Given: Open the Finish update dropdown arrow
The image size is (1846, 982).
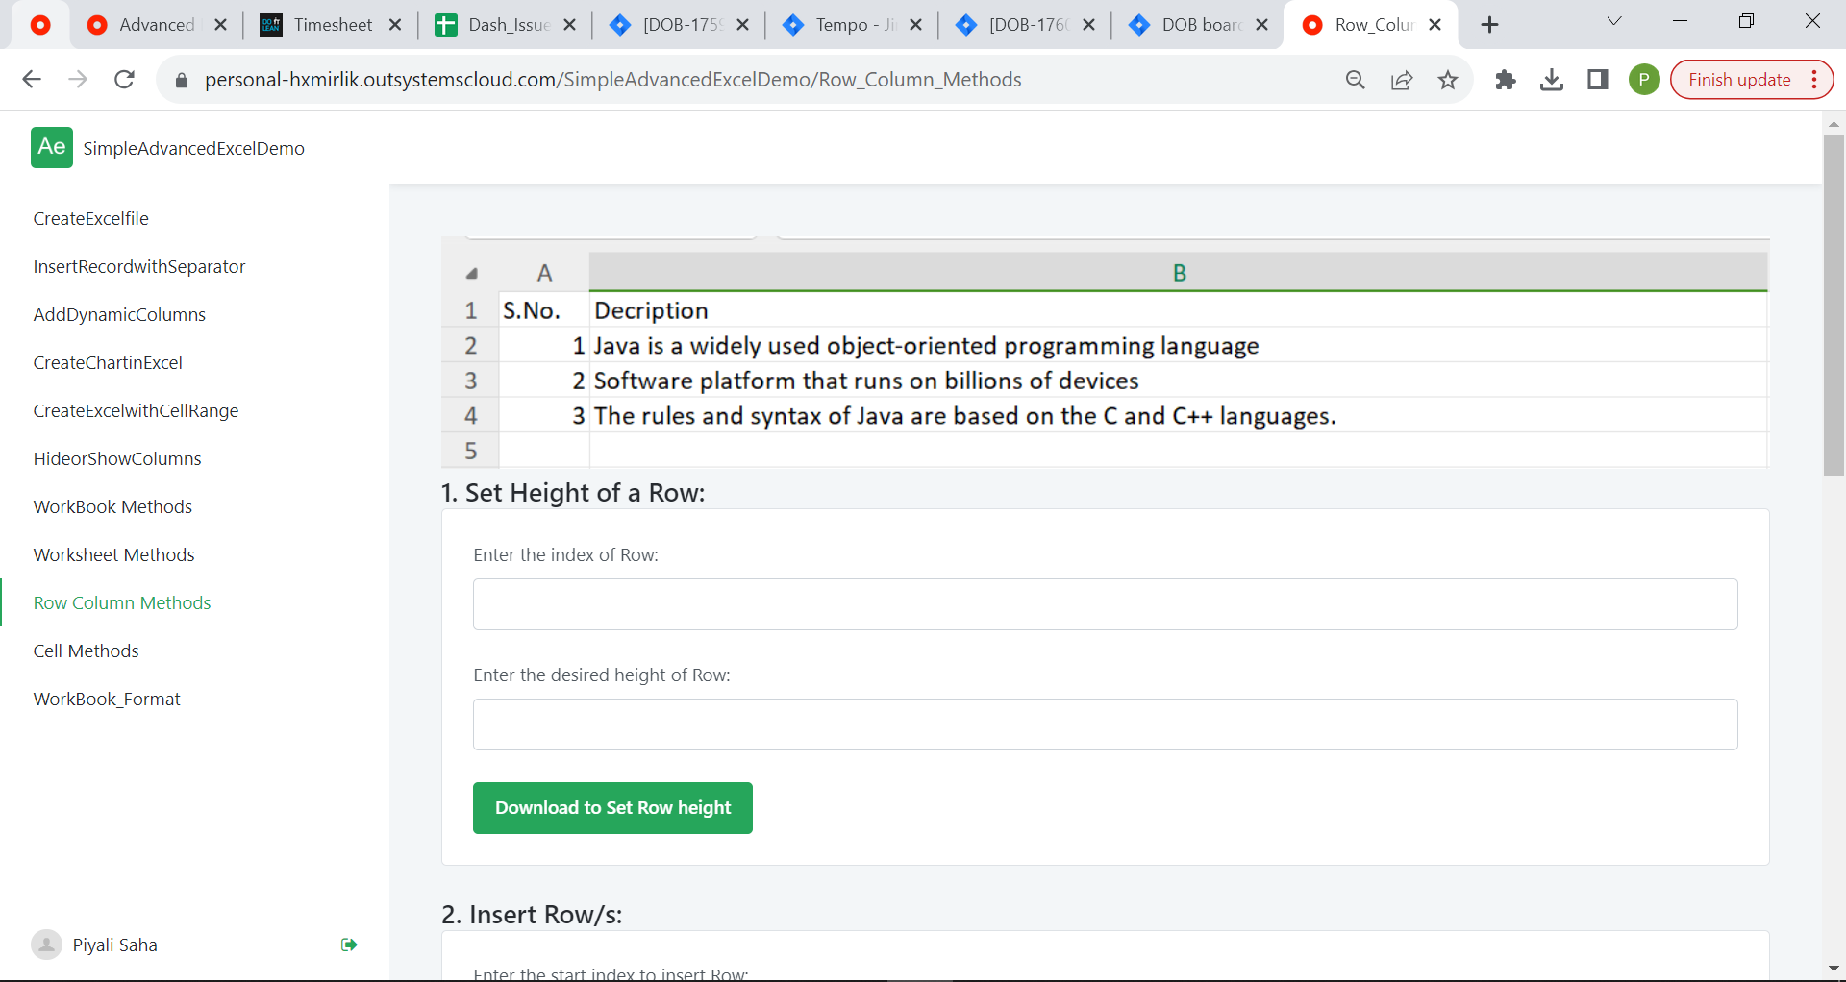Looking at the screenshot, I should point(1815,80).
